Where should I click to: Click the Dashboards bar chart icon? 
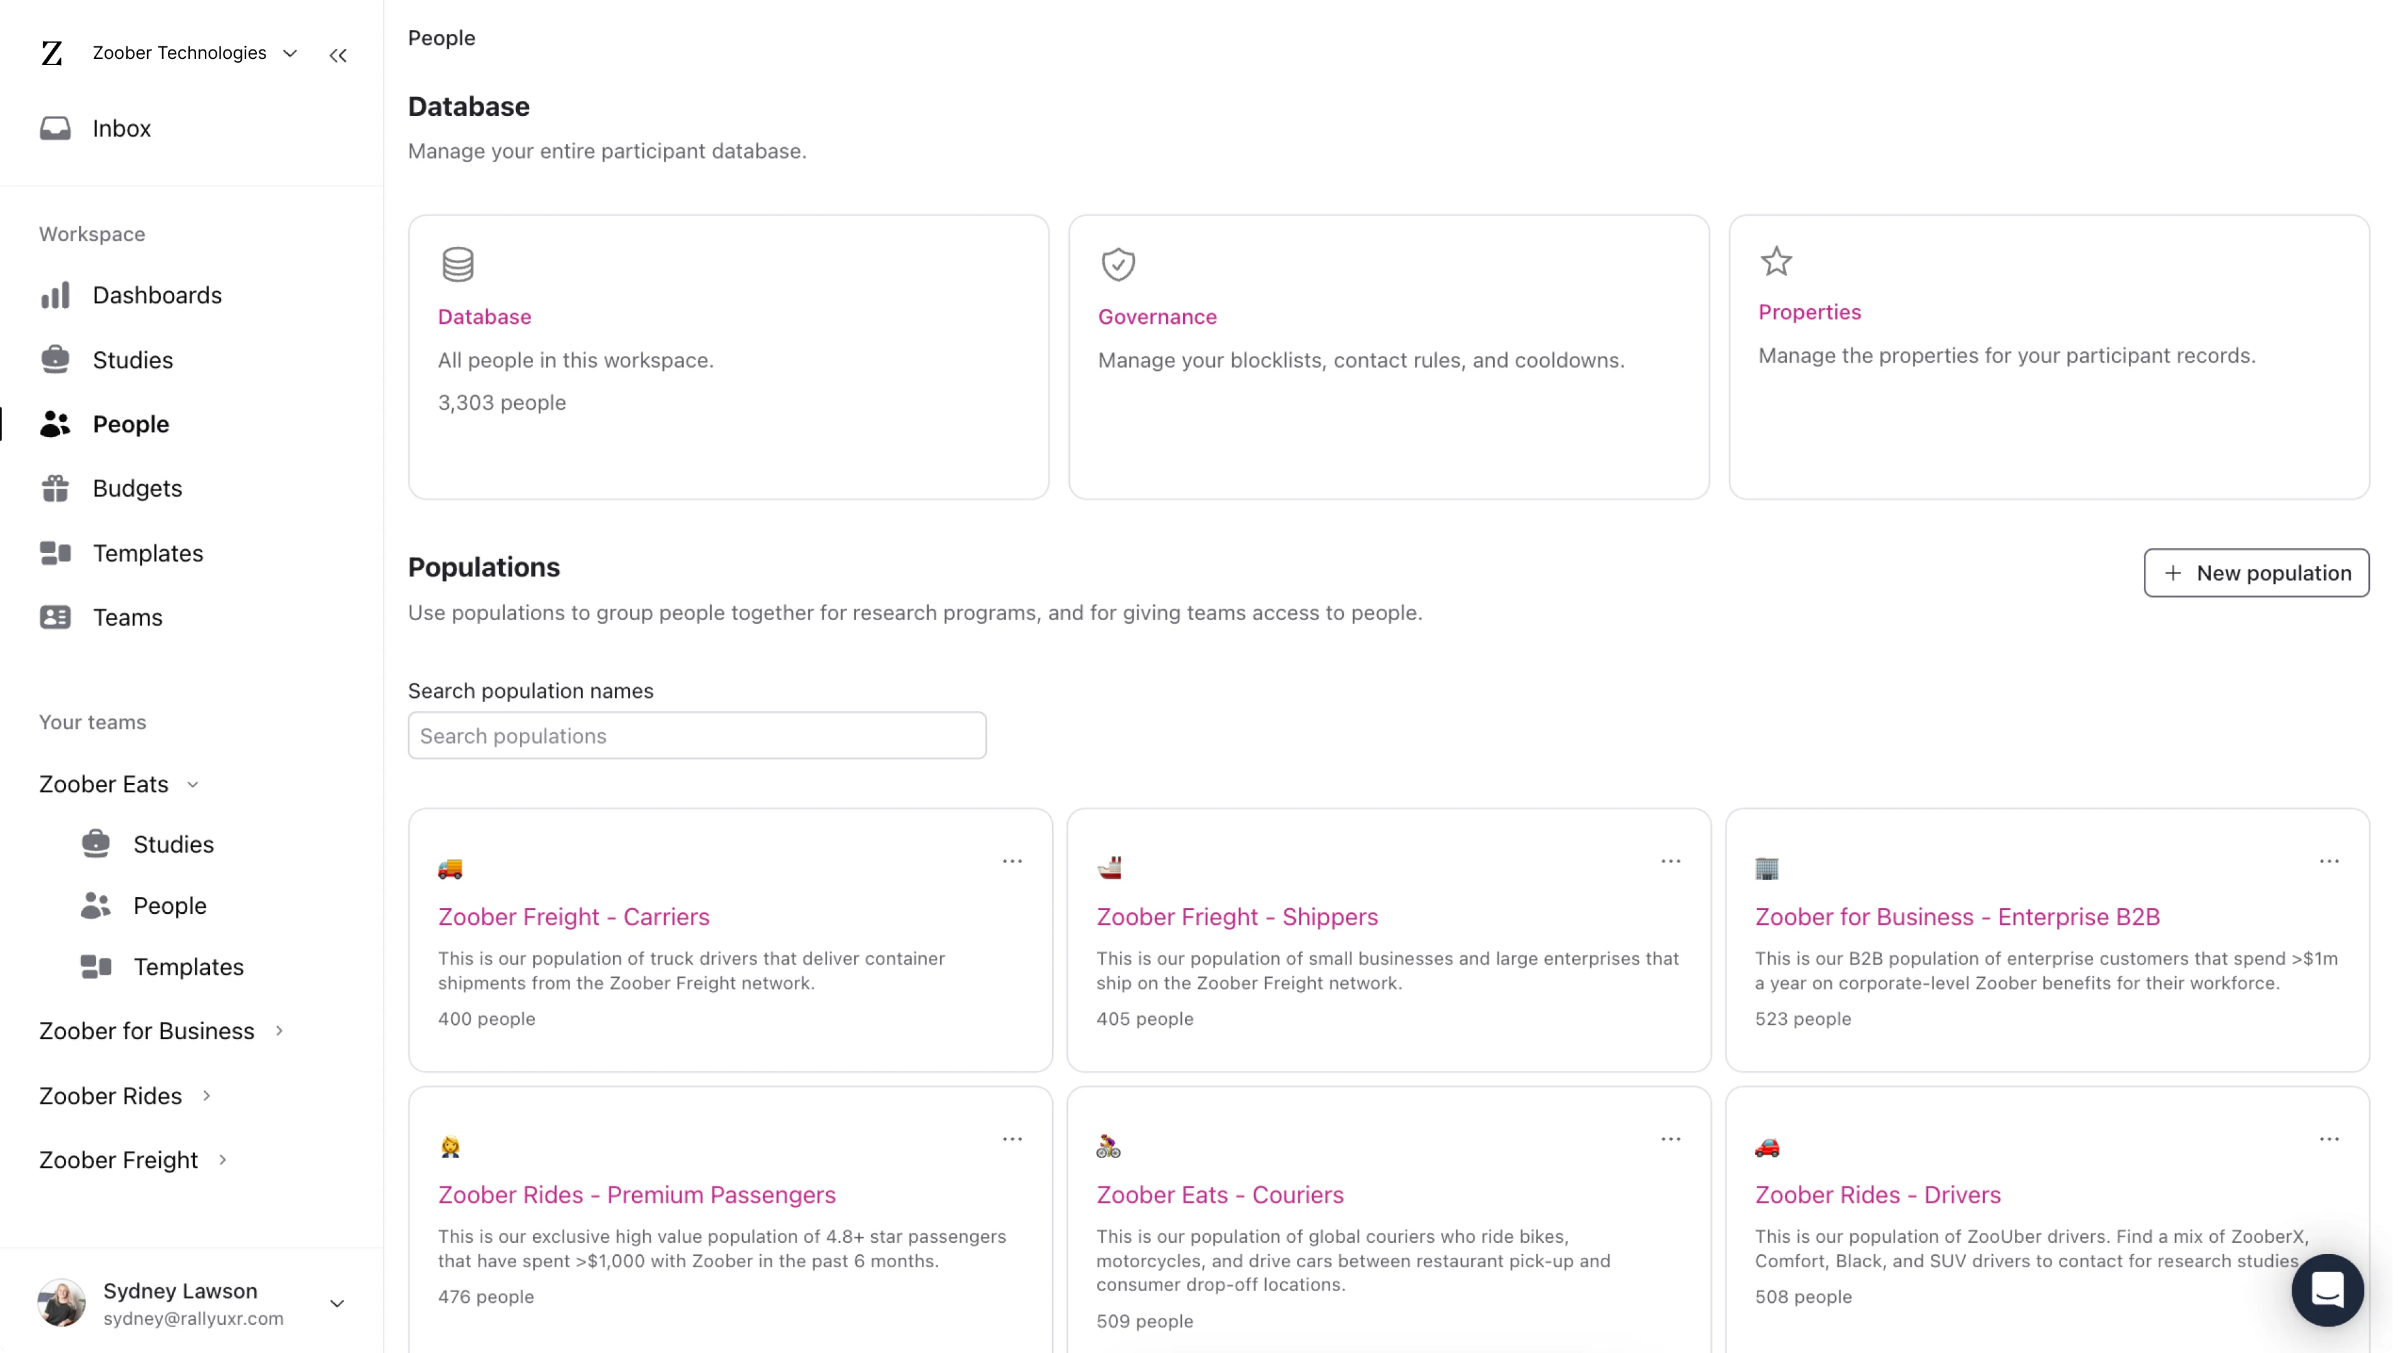(55, 295)
